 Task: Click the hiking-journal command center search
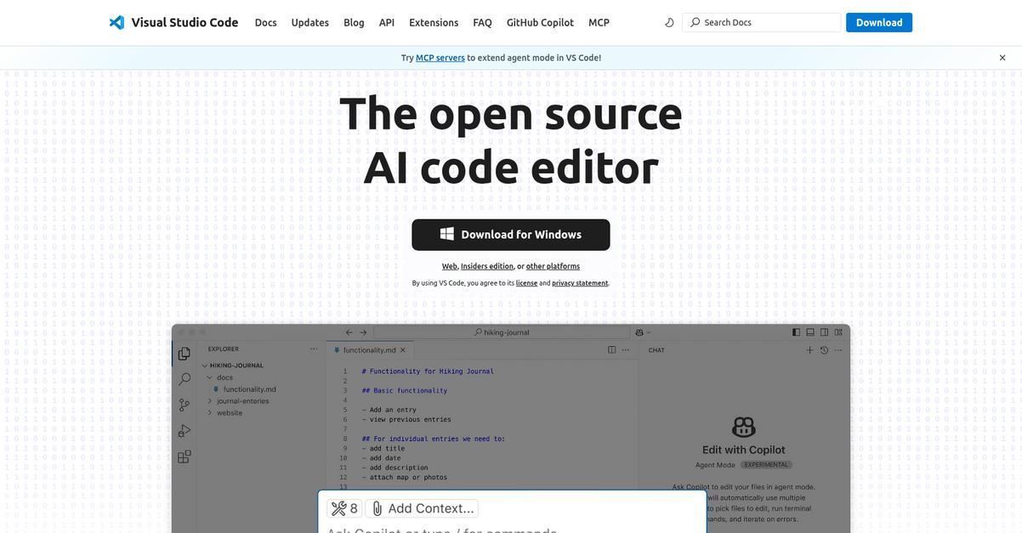(x=502, y=332)
